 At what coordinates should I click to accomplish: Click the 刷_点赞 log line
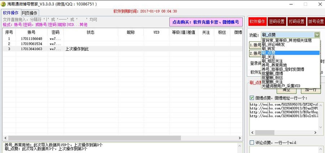click(46, 149)
